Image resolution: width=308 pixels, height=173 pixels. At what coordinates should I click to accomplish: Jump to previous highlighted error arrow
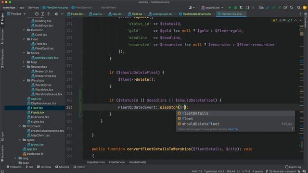point(295,20)
